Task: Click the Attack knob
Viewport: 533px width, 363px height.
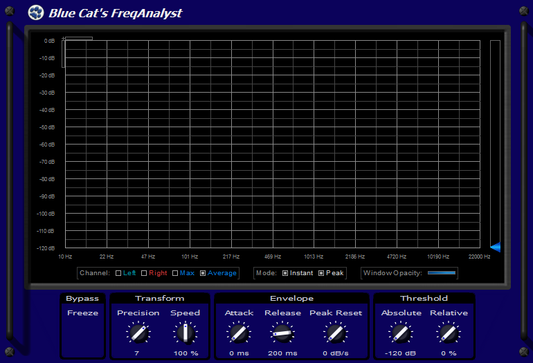Action: coord(239,333)
